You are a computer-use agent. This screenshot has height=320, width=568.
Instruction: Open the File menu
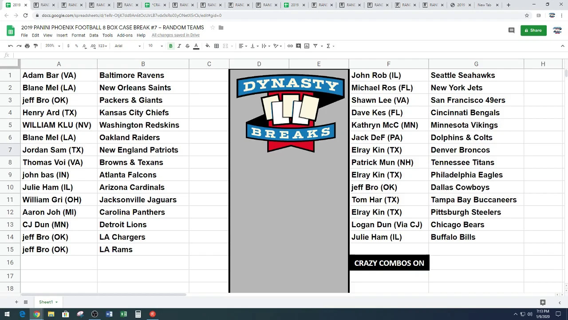24,35
